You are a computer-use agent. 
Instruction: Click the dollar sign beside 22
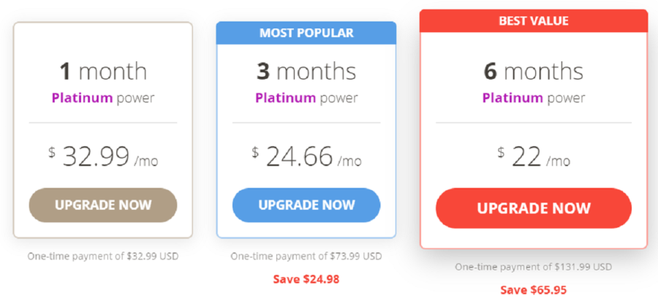tap(501, 152)
